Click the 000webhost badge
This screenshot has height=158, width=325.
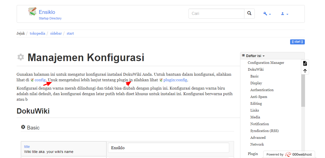(x=289, y=154)
